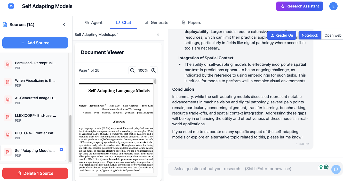The image size is (343, 181).
Task: Click the 100% zoom level text
Action: coord(143,70)
